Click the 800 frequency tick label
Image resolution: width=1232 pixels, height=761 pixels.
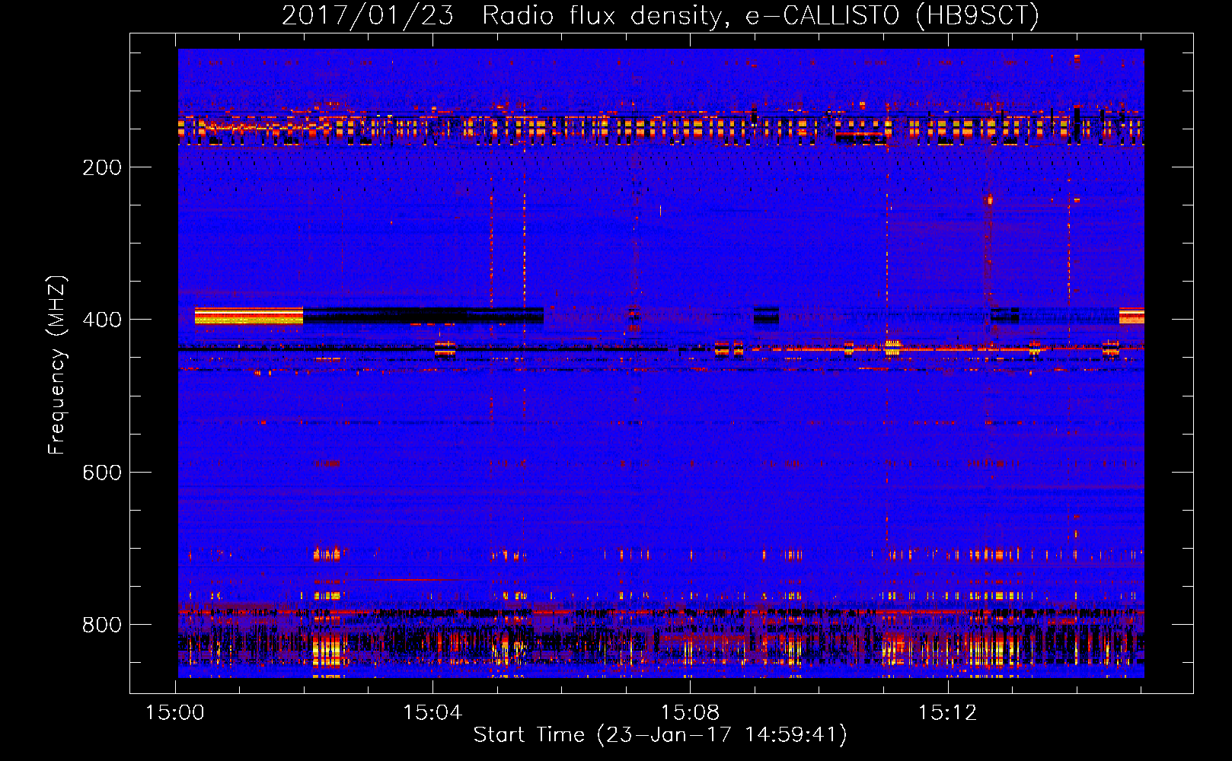(102, 625)
